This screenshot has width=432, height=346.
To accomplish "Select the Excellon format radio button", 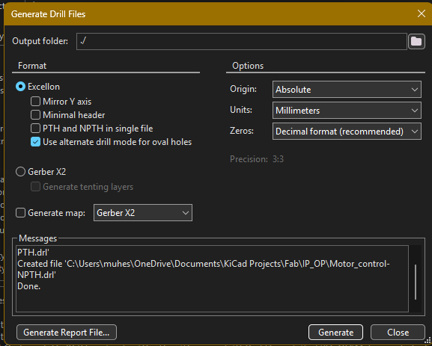I will click(21, 87).
